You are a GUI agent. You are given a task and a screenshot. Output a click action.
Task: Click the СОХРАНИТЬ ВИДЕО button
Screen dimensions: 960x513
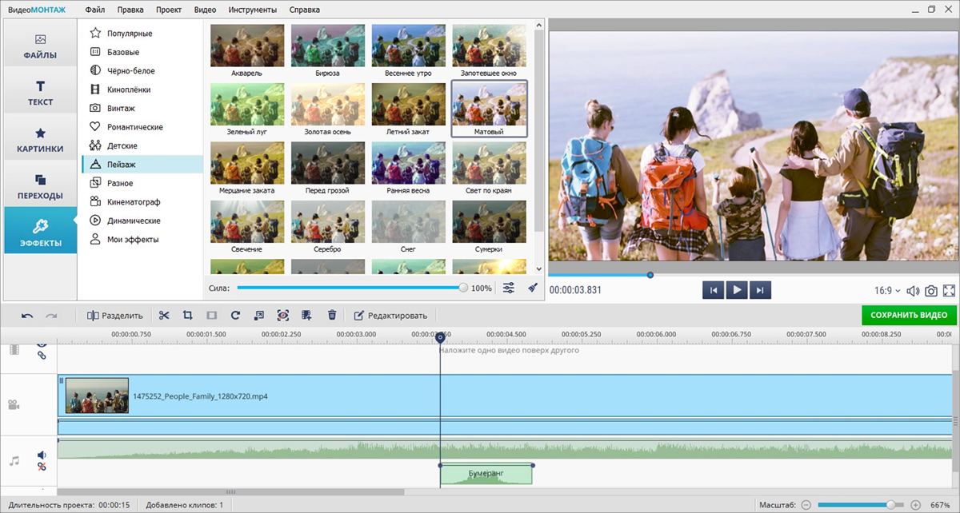pyautogui.click(x=909, y=315)
